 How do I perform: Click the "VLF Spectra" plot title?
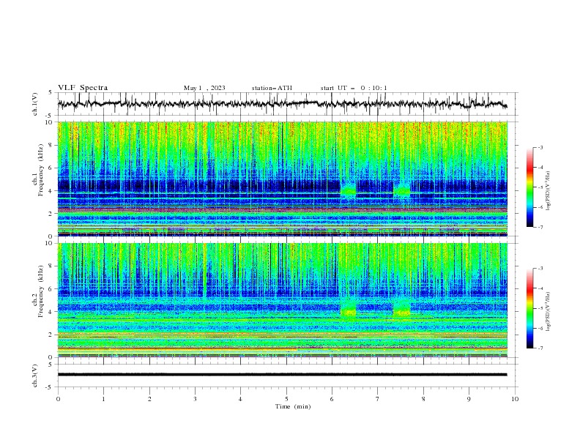(x=83, y=88)
